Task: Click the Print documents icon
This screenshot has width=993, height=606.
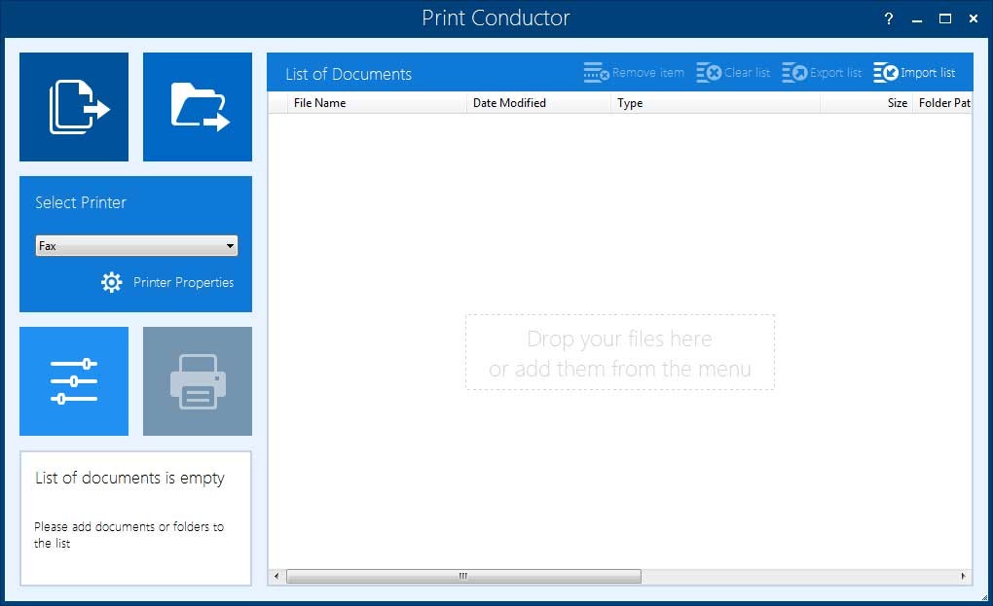Action: coord(197,381)
